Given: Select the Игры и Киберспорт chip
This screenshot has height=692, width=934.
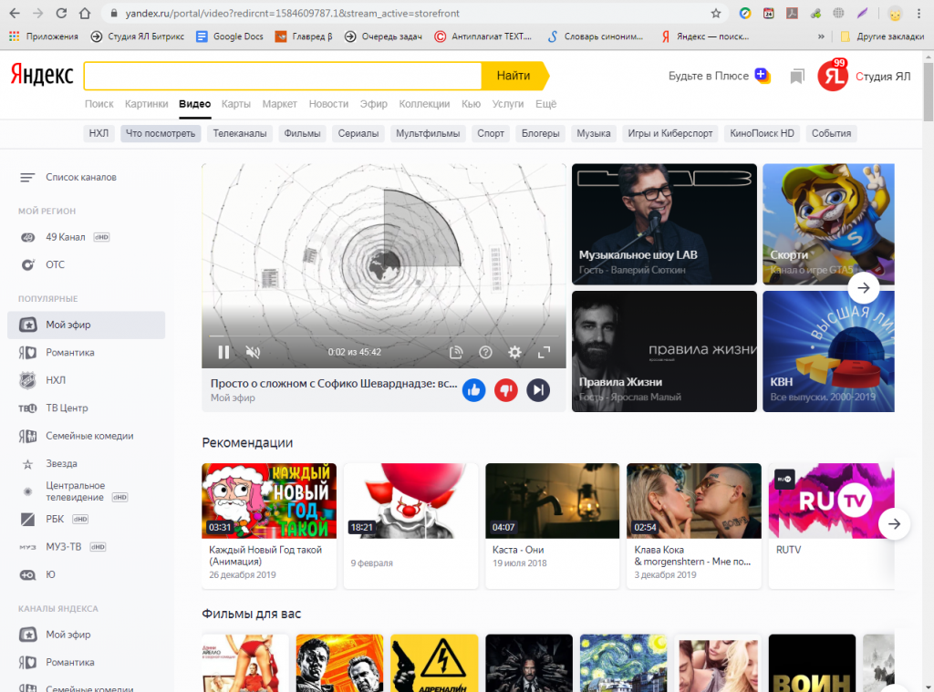Looking at the screenshot, I should [670, 133].
